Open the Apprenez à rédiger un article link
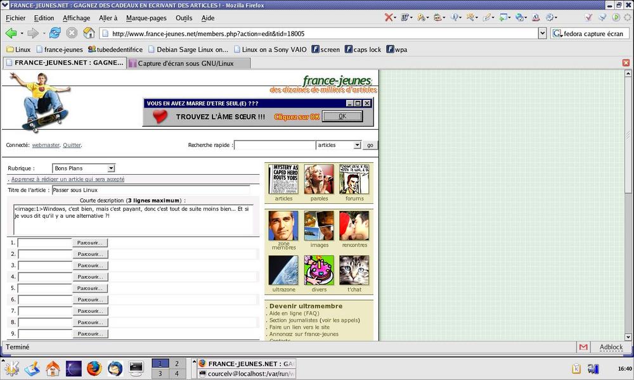The image size is (634, 380). click(68, 179)
